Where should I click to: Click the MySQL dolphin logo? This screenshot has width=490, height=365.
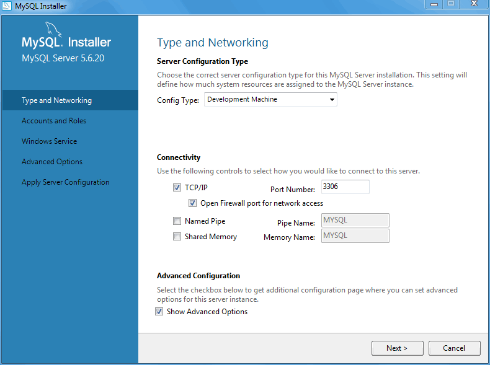click(53, 30)
